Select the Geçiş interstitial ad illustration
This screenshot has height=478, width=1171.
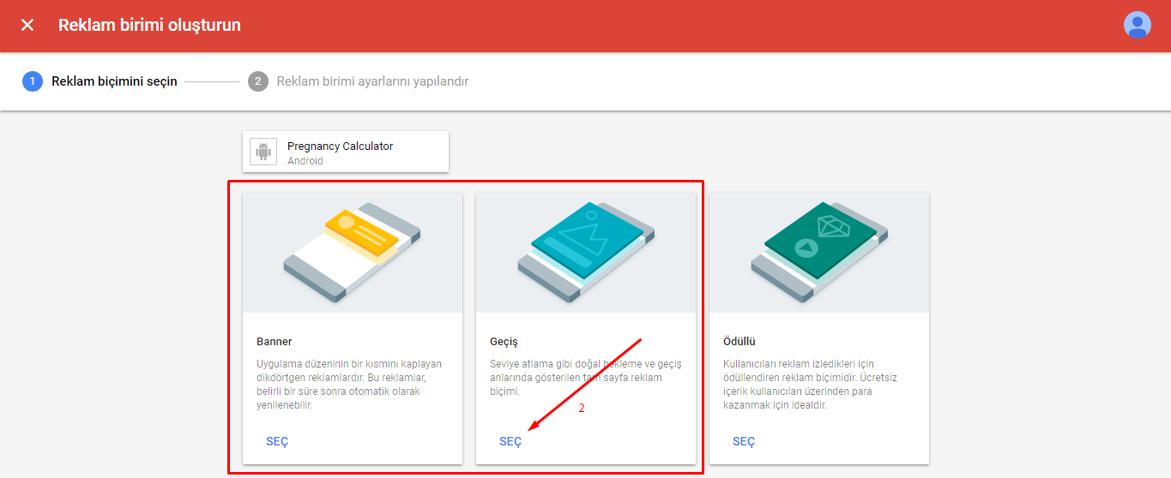pyautogui.click(x=586, y=253)
